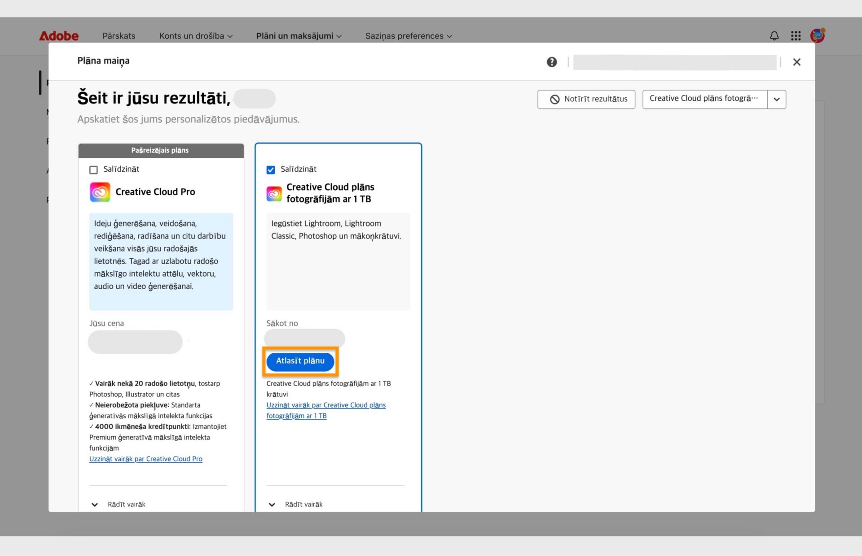This screenshot has height=556, width=862.
Task: Check Salīdzināt for Creative Cloud Pro
Action: [x=93, y=170]
